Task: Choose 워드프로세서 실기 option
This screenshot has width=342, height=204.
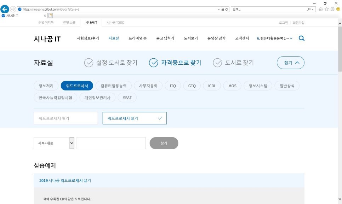Action: [x=135, y=118]
